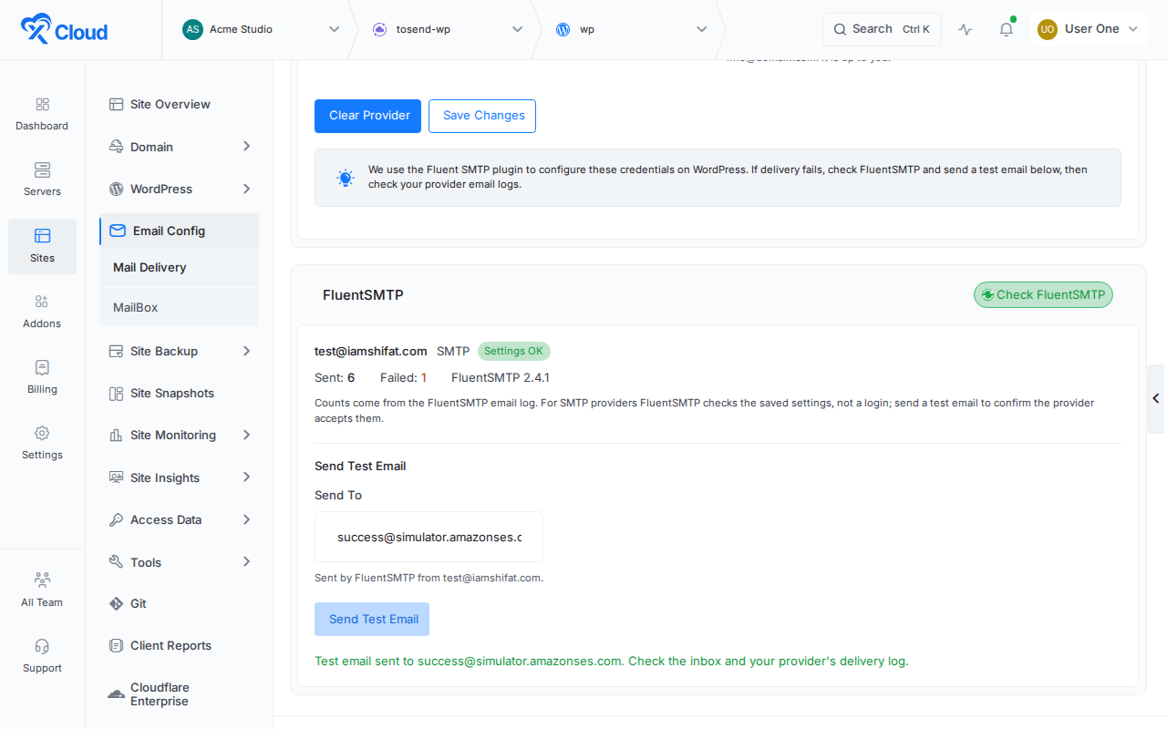Viewport: 1167px width, 729px height.
Task: Click the Cloudflare Enterprise cloud icon
Action: pos(116,694)
